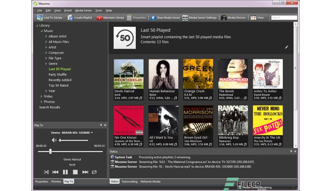This screenshot has height=191, width=331.
Task: Click the vertical scrollbar of the album grid
Action: pyautogui.click(x=295, y=85)
